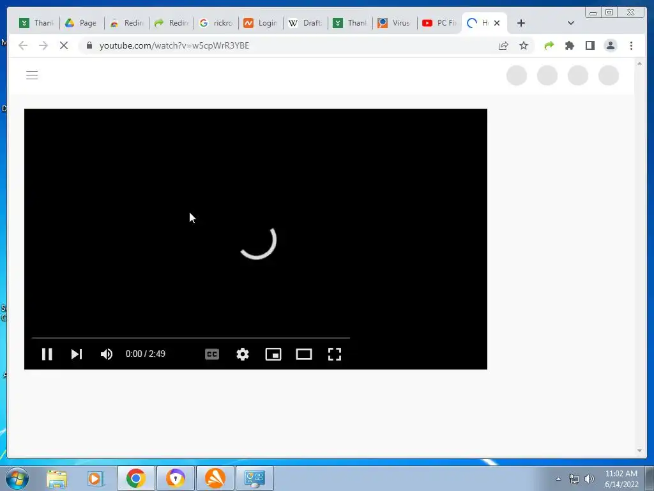
Task: Open Windows Media Player taskbar icon
Action: (95, 478)
